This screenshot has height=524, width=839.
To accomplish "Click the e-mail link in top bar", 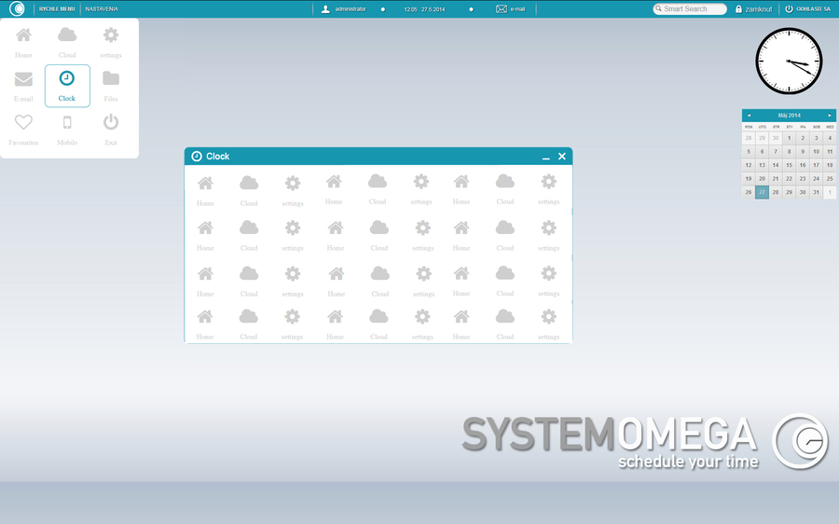I will pyautogui.click(x=511, y=8).
